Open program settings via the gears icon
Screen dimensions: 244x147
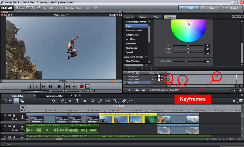pos(33,8)
